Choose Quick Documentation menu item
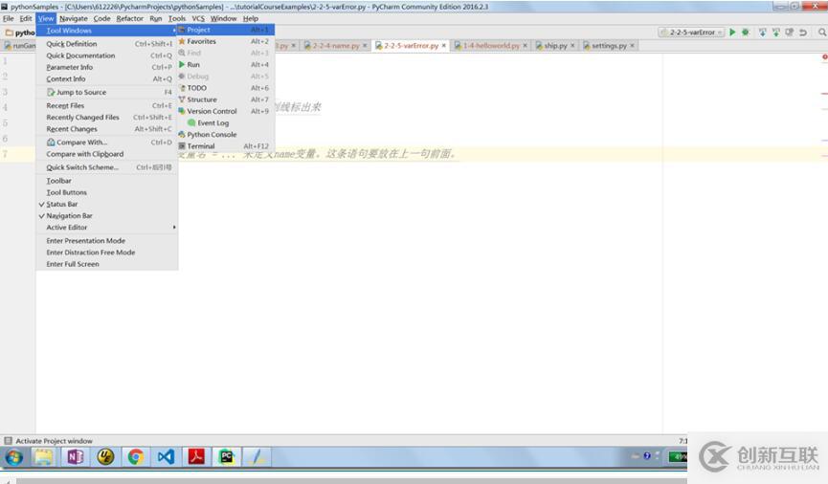Screen dimensions: 828x484 pos(106,55)
